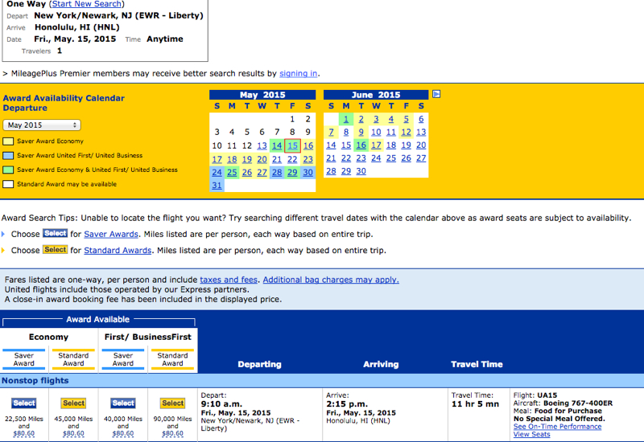
Task: Pick May 24 in the calendar
Action: click(217, 173)
